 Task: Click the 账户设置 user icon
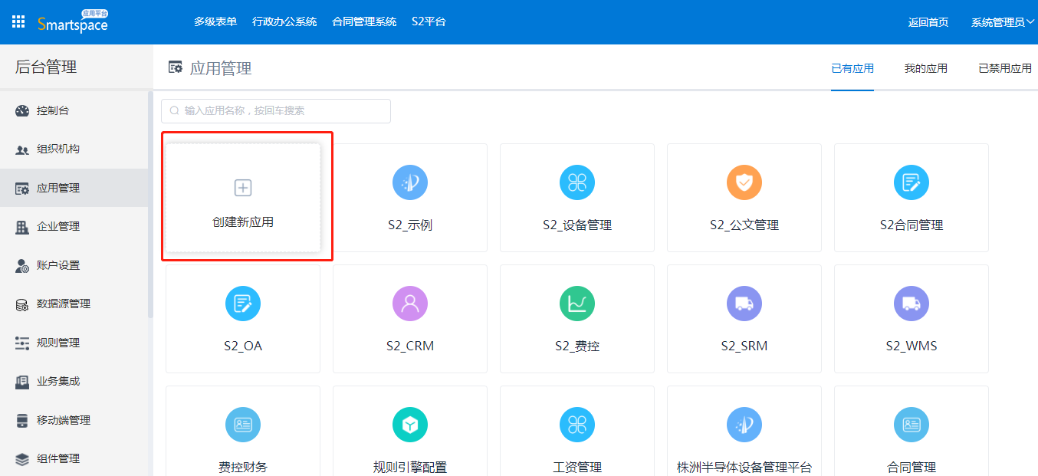coord(22,265)
